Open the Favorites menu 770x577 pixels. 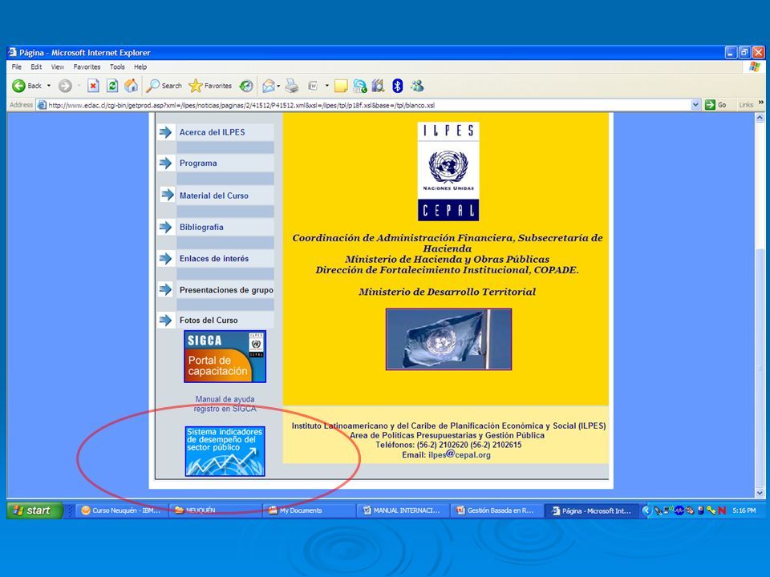tap(87, 67)
